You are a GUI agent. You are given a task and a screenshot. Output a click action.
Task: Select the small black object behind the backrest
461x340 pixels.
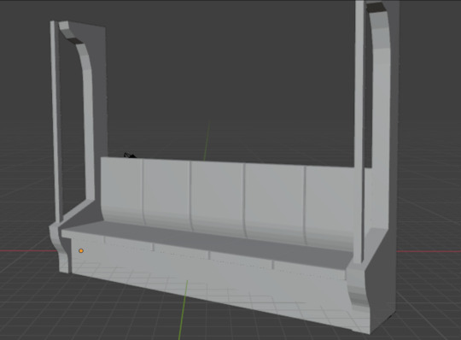pyautogui.click(x=130, y=155)
